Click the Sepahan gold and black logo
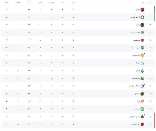The height and width of the screenshot is (131, 156). 142,94
